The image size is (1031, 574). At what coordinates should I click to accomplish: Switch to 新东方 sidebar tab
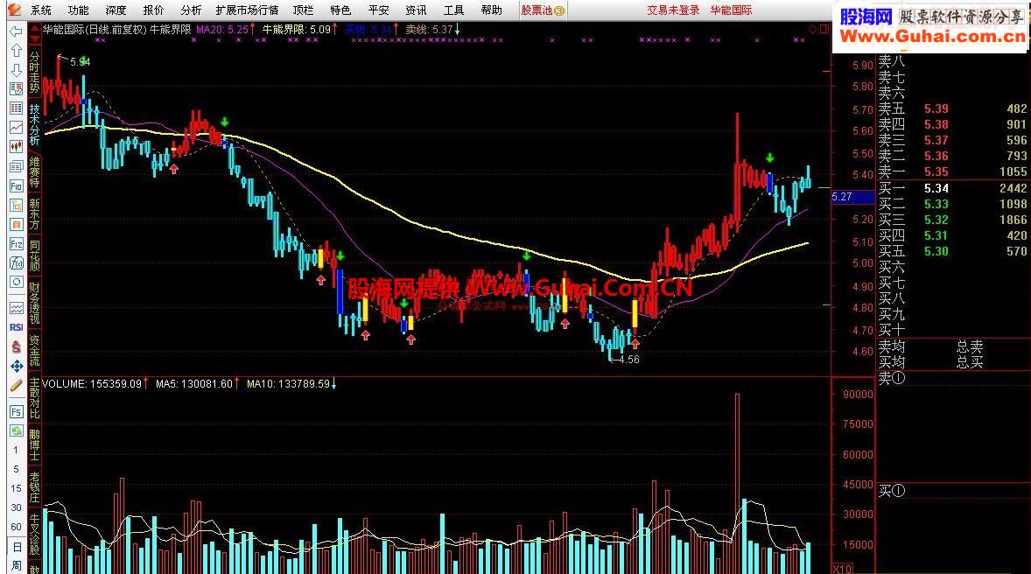[34, 213]
